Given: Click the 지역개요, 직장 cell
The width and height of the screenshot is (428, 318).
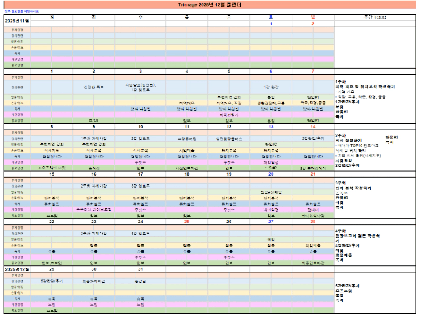Looking at the screenshot, I should [x=229, y=103].
